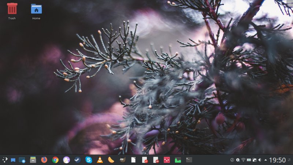Viewport: 293px width, 165px height.
Task: Open the Home folder desktop icon
Action: click(x=36, y=8)
